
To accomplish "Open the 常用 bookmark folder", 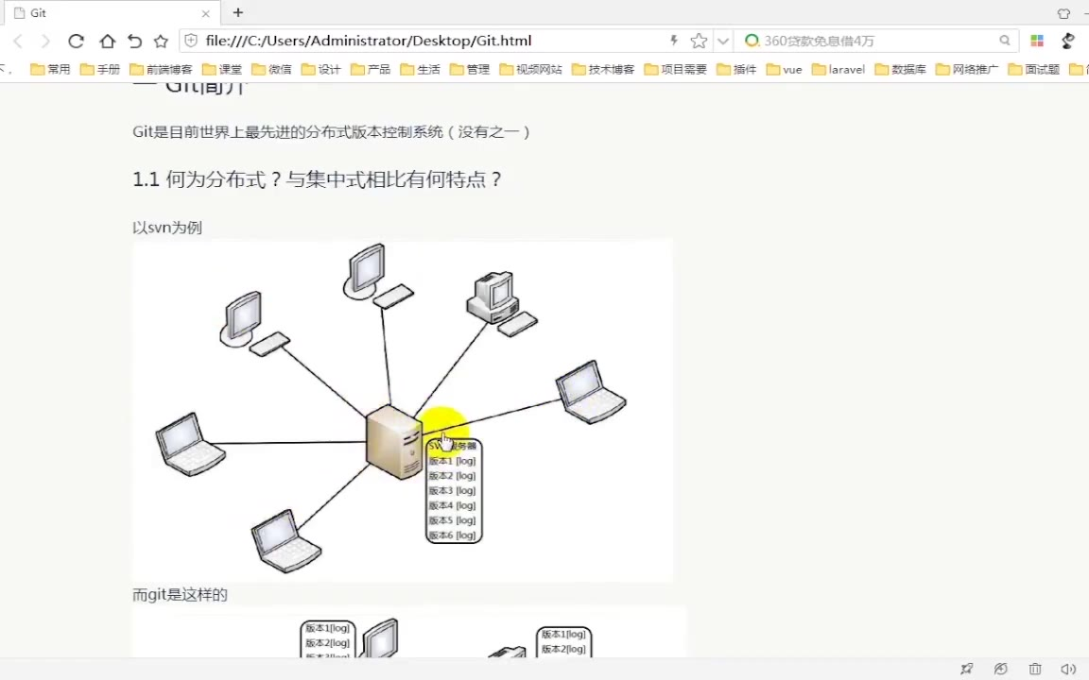I will (x=51, y=69).
